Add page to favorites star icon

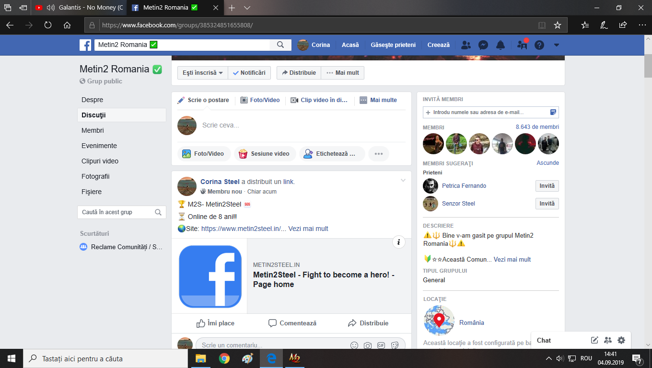point(557,25)
